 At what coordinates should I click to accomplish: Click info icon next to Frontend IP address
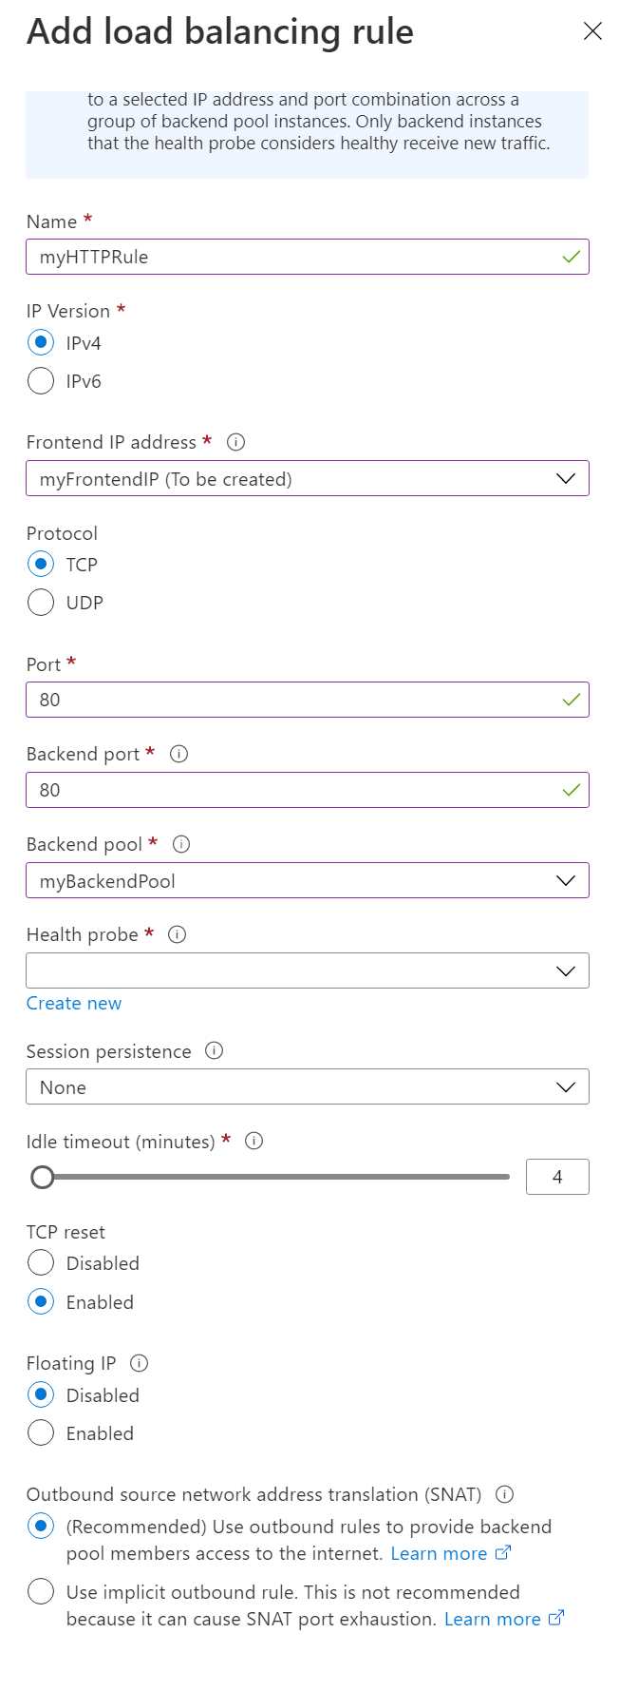[236, 442]
